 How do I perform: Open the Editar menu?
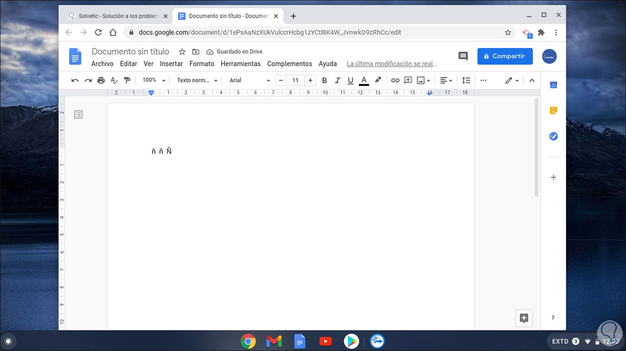coord(128,64)
